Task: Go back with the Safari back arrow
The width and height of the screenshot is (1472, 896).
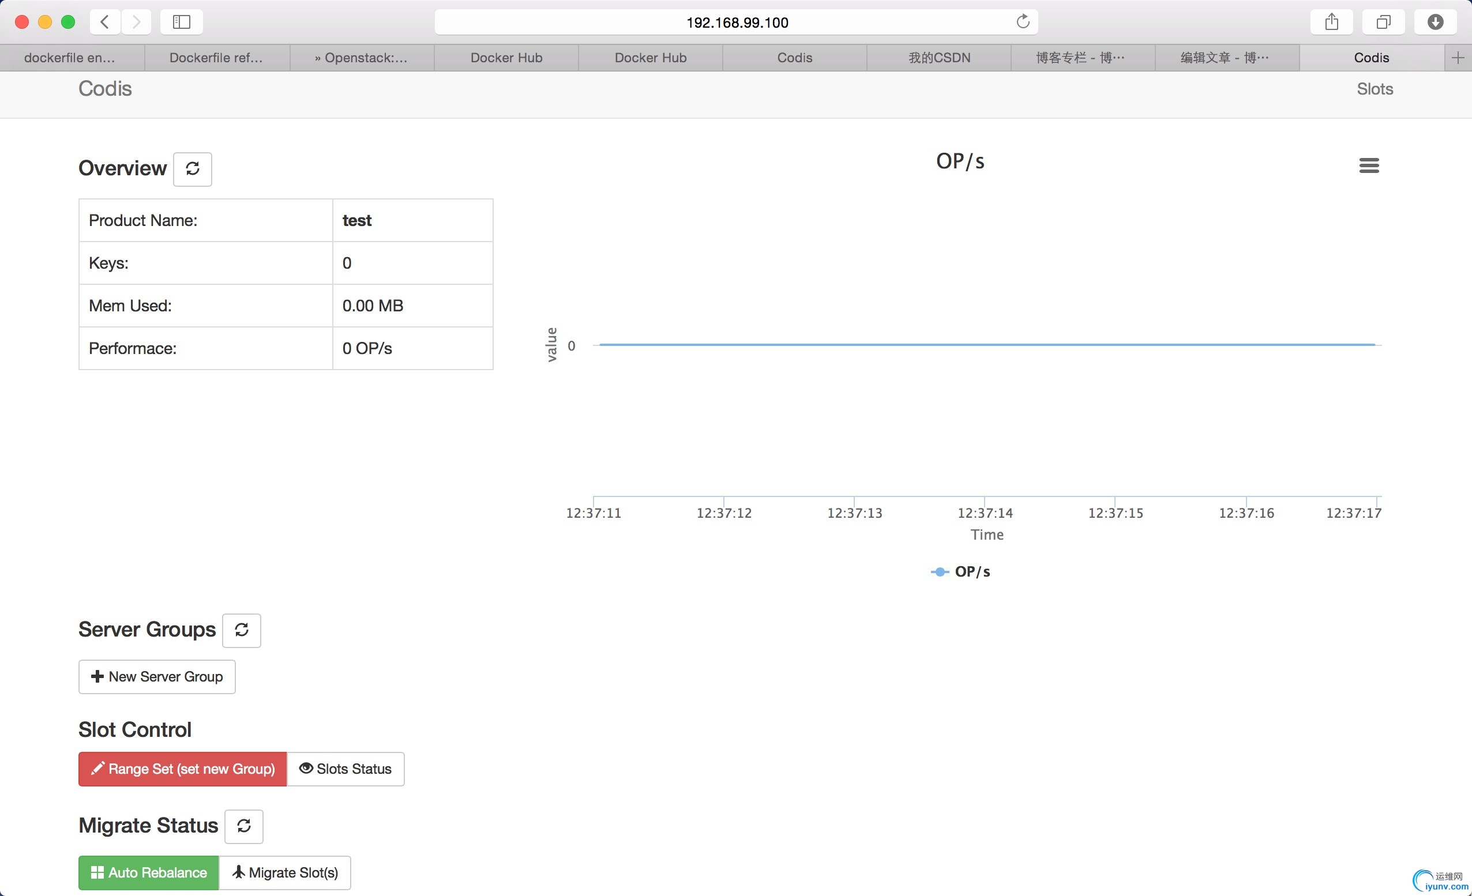Action: point(105,22)
